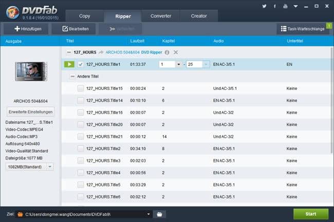Image resolution: width=334 pixels, height=222 pixels.
Task: Click the ARCHOS device profile thumbnail
Action: tap(31, 71)
